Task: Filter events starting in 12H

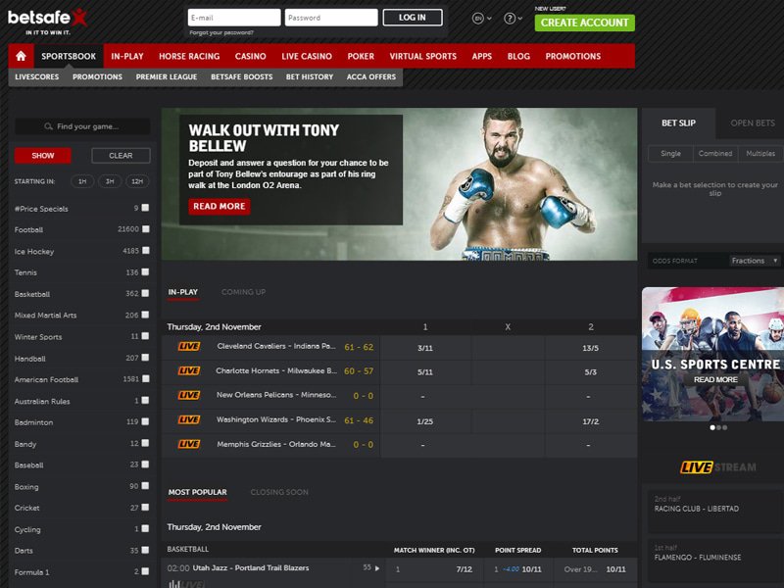Action: (x=137, y=181)
